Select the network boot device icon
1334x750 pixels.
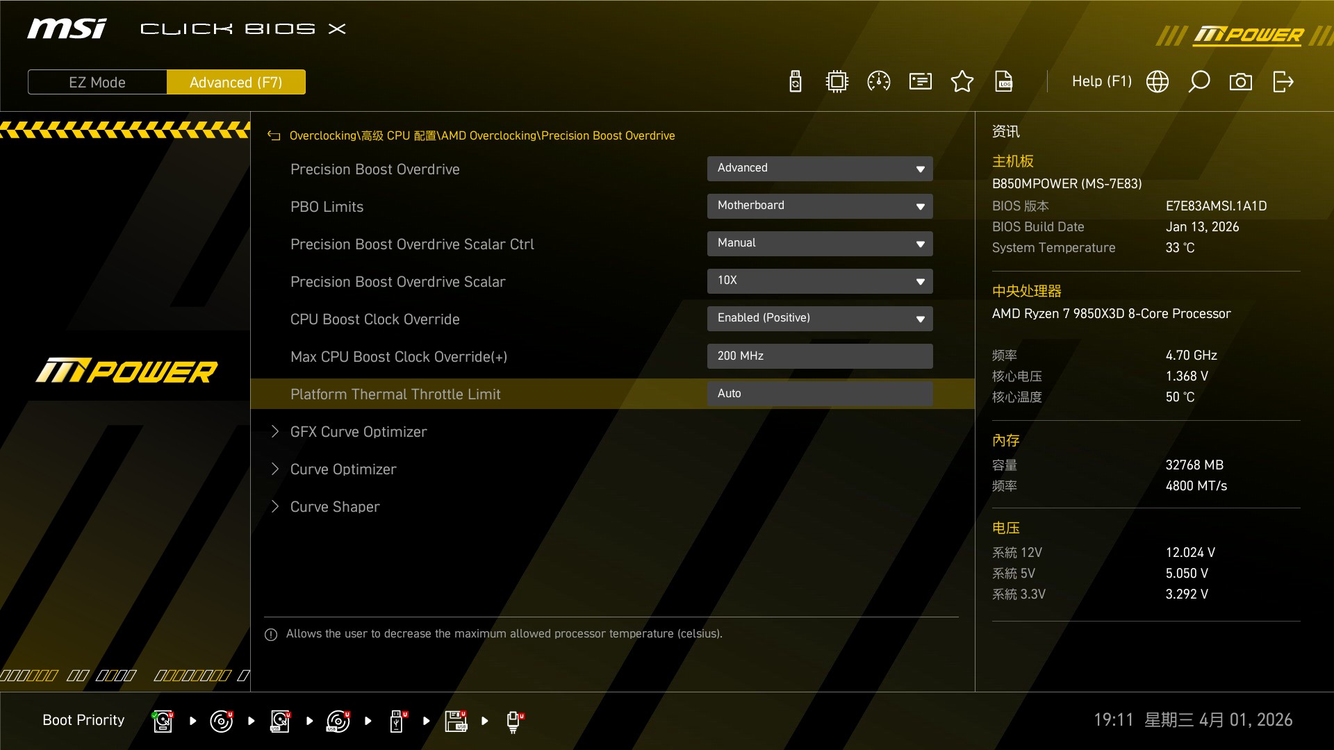(x=513, y=721)
